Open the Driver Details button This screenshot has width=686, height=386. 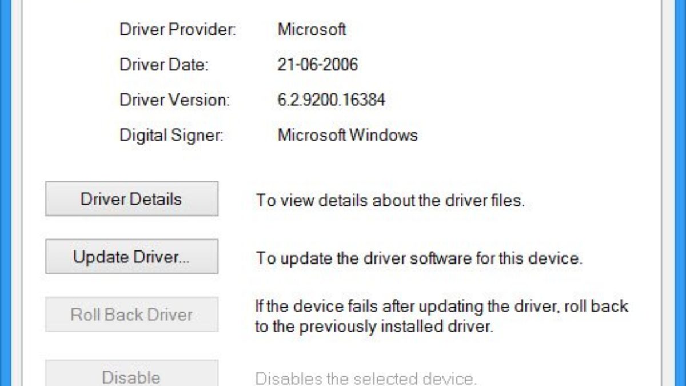pos(131,199)
